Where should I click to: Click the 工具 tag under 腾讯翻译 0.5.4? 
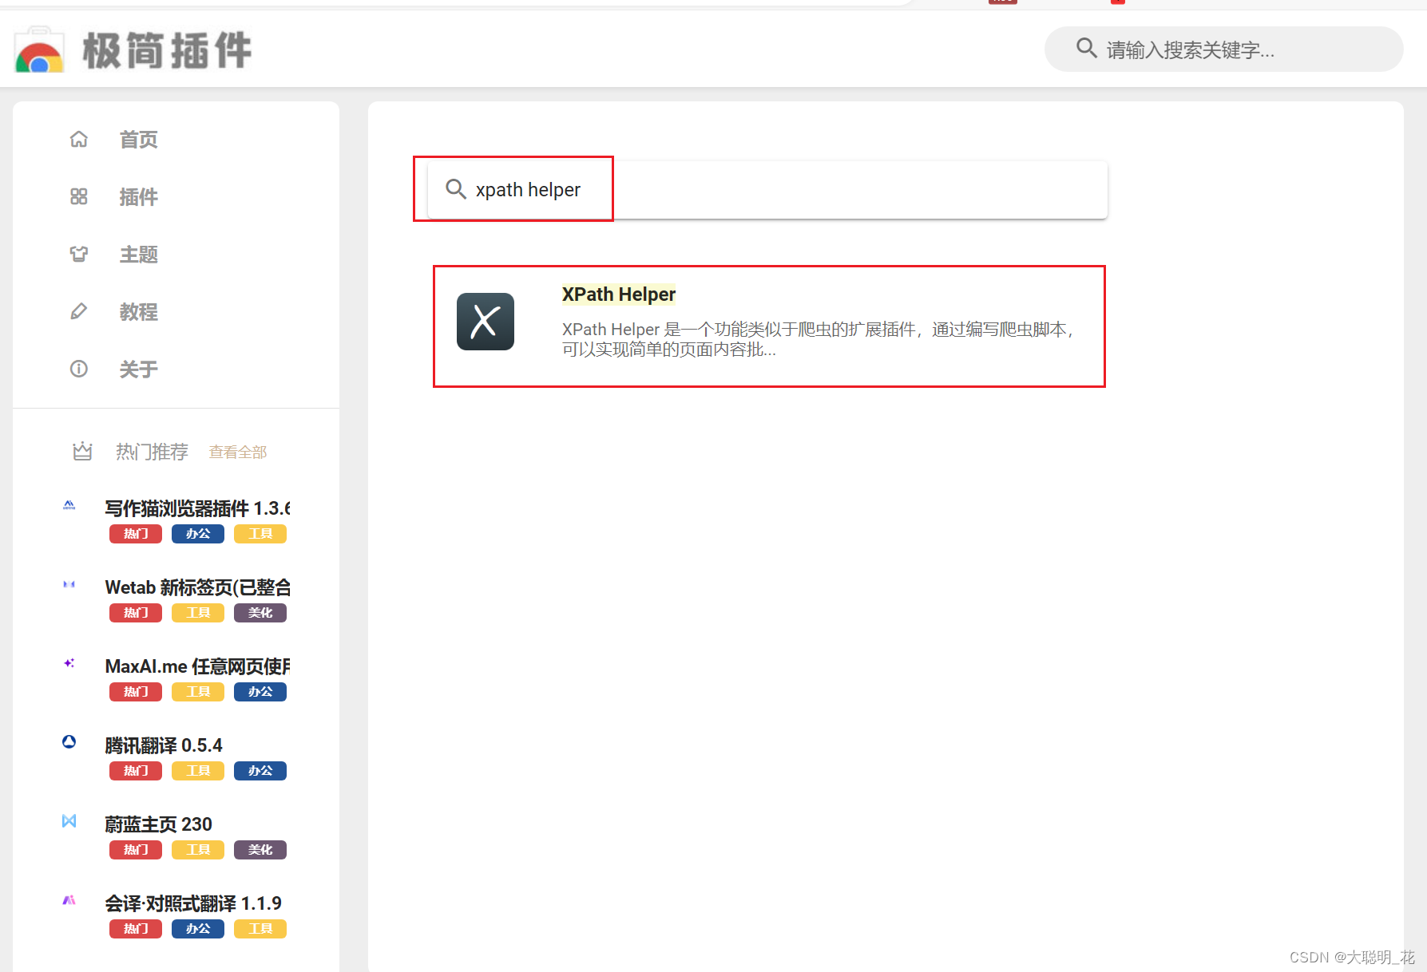point(197,770)
